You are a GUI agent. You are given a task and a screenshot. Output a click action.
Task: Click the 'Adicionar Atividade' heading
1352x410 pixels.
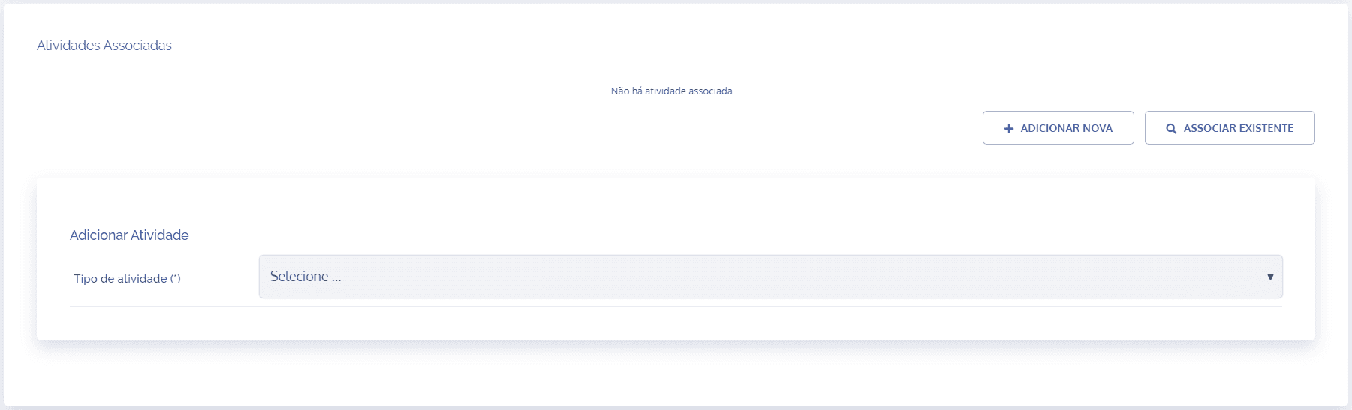point(129,235)
